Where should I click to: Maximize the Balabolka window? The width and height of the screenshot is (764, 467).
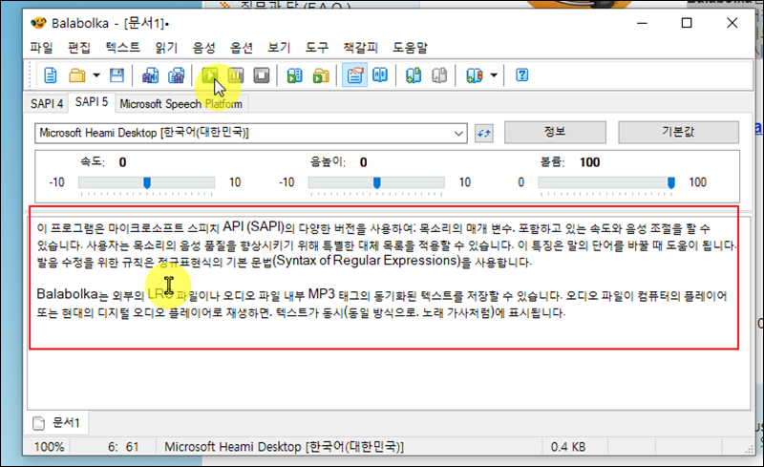tap(687, 23)
